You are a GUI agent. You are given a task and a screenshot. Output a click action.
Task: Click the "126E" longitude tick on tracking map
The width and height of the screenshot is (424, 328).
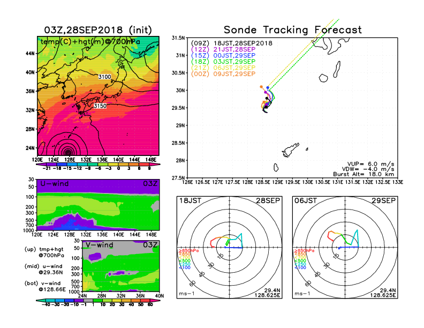click(187, 182)
